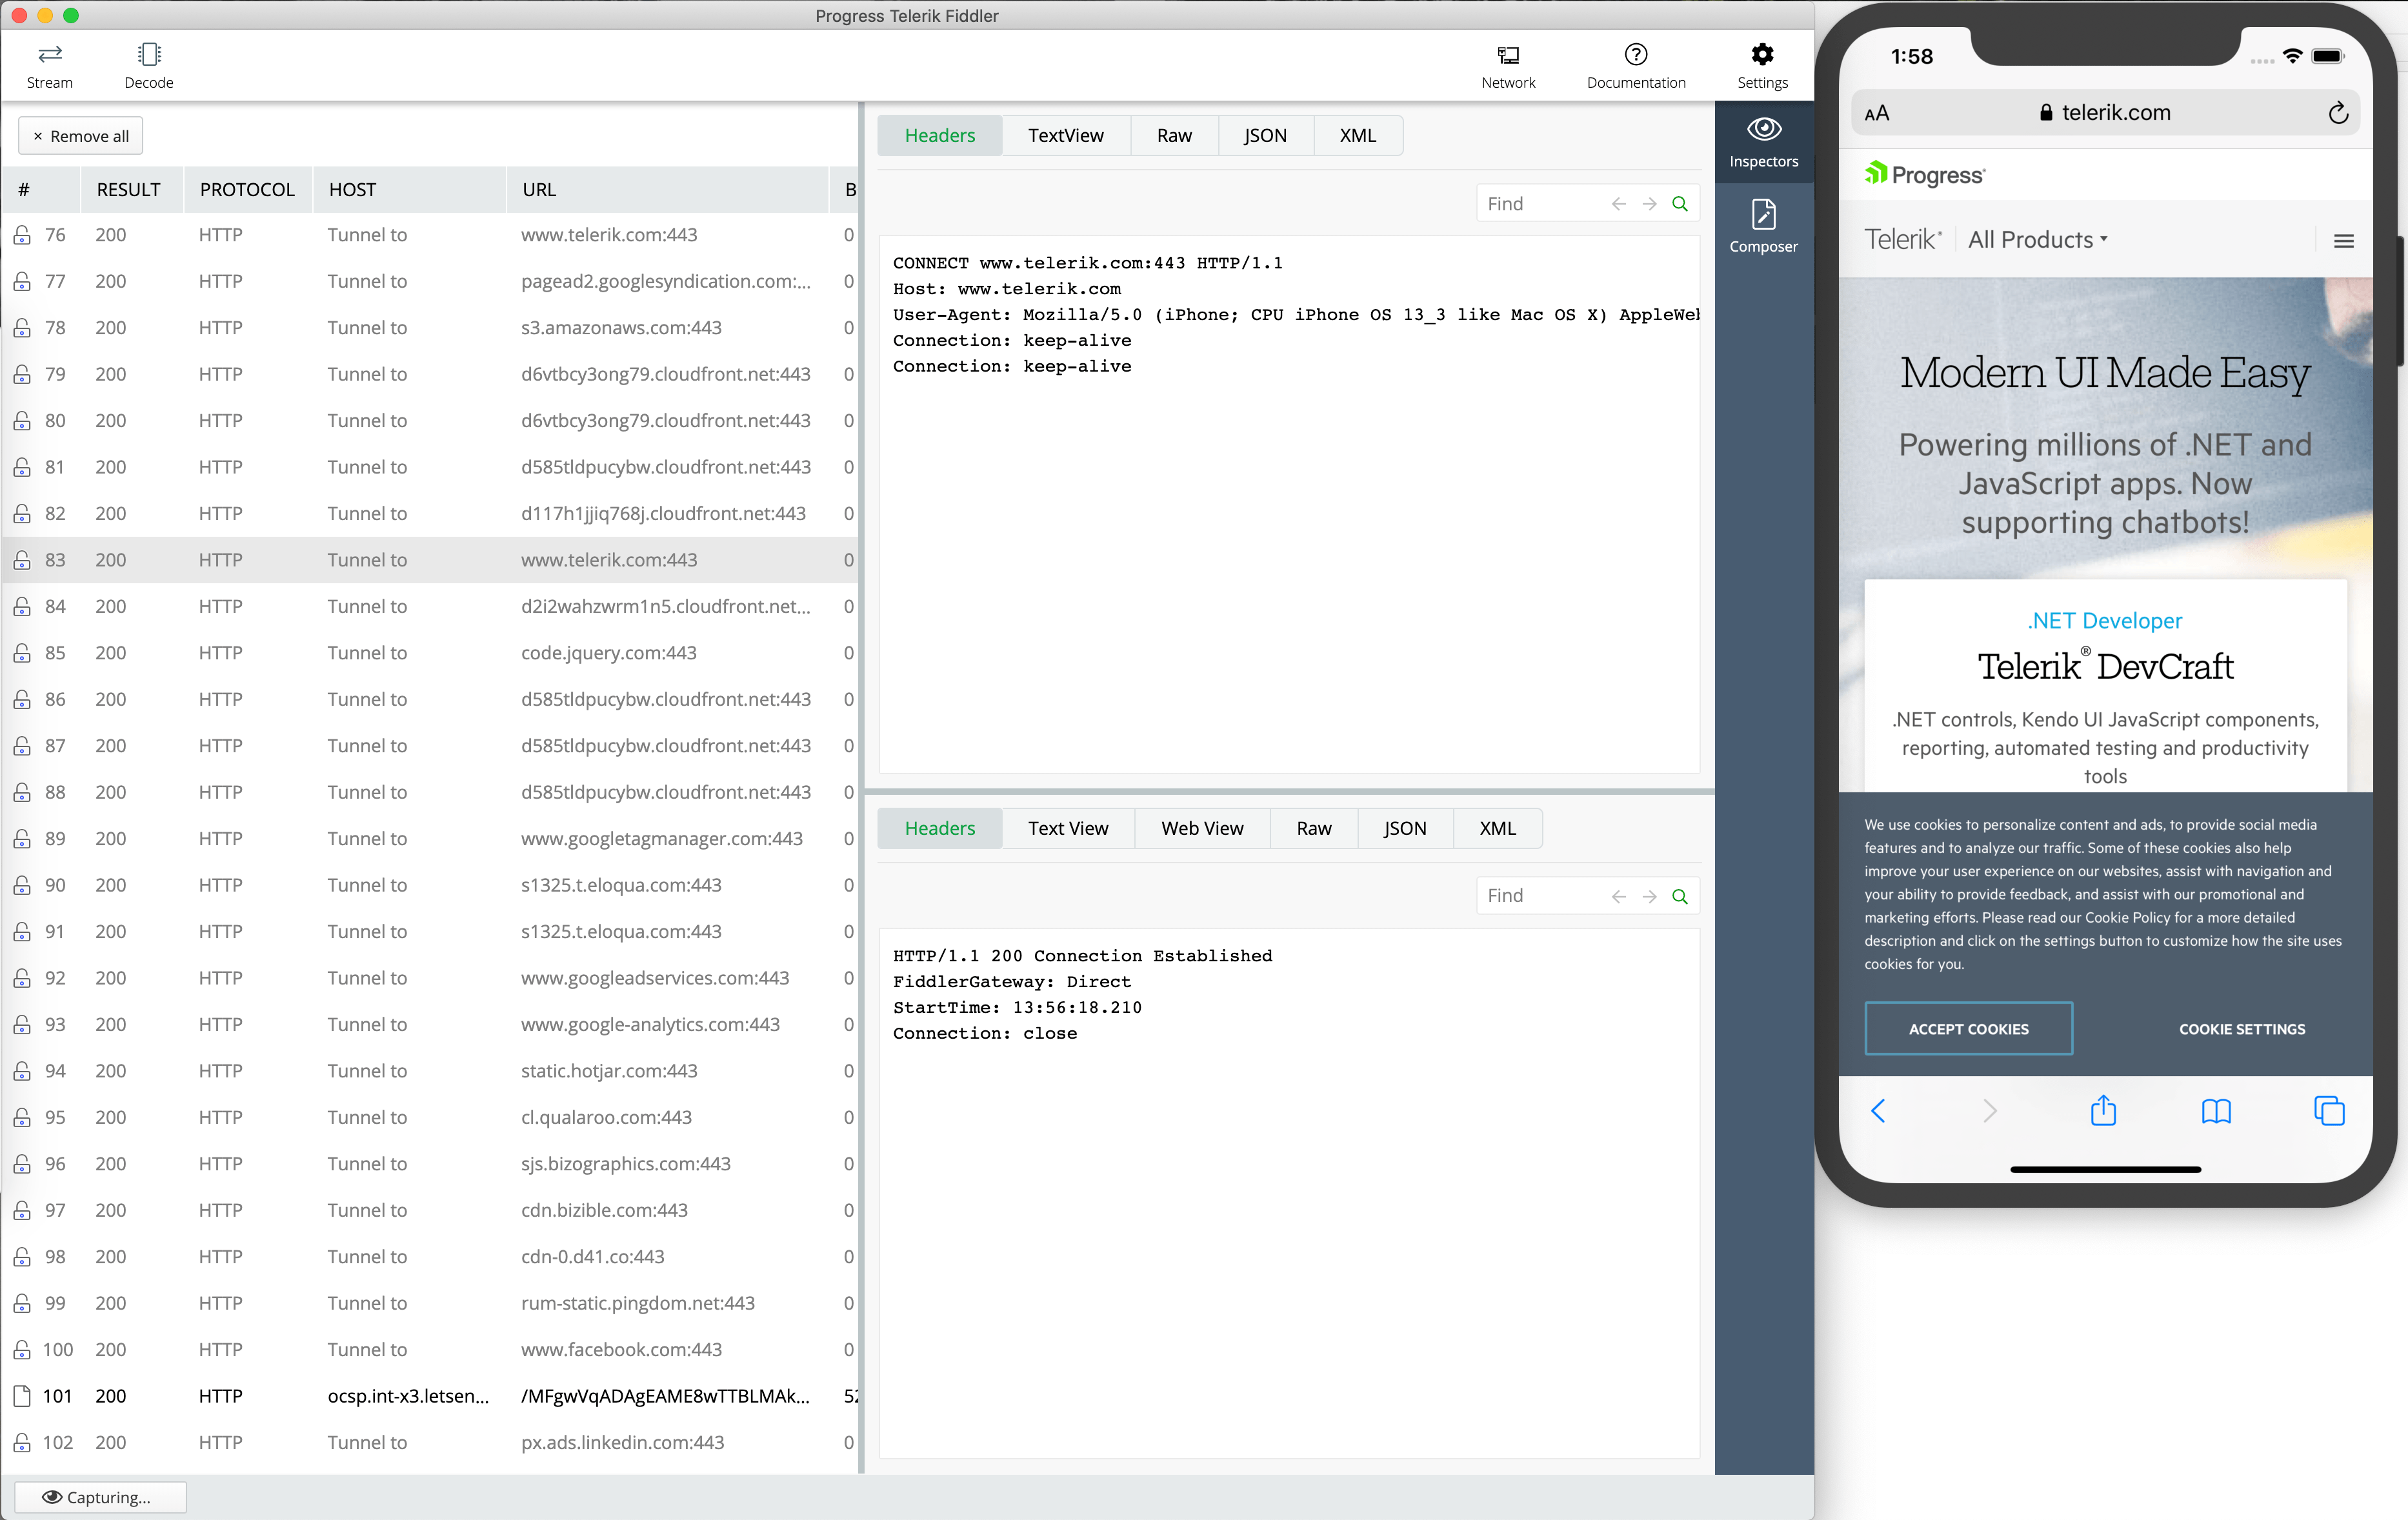Select request Headers tab

click(x=940, y=135)
